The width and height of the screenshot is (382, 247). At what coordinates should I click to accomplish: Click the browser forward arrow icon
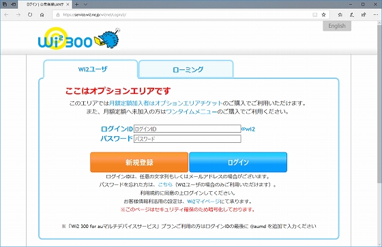pyautogui.click(x=18, y=14)
